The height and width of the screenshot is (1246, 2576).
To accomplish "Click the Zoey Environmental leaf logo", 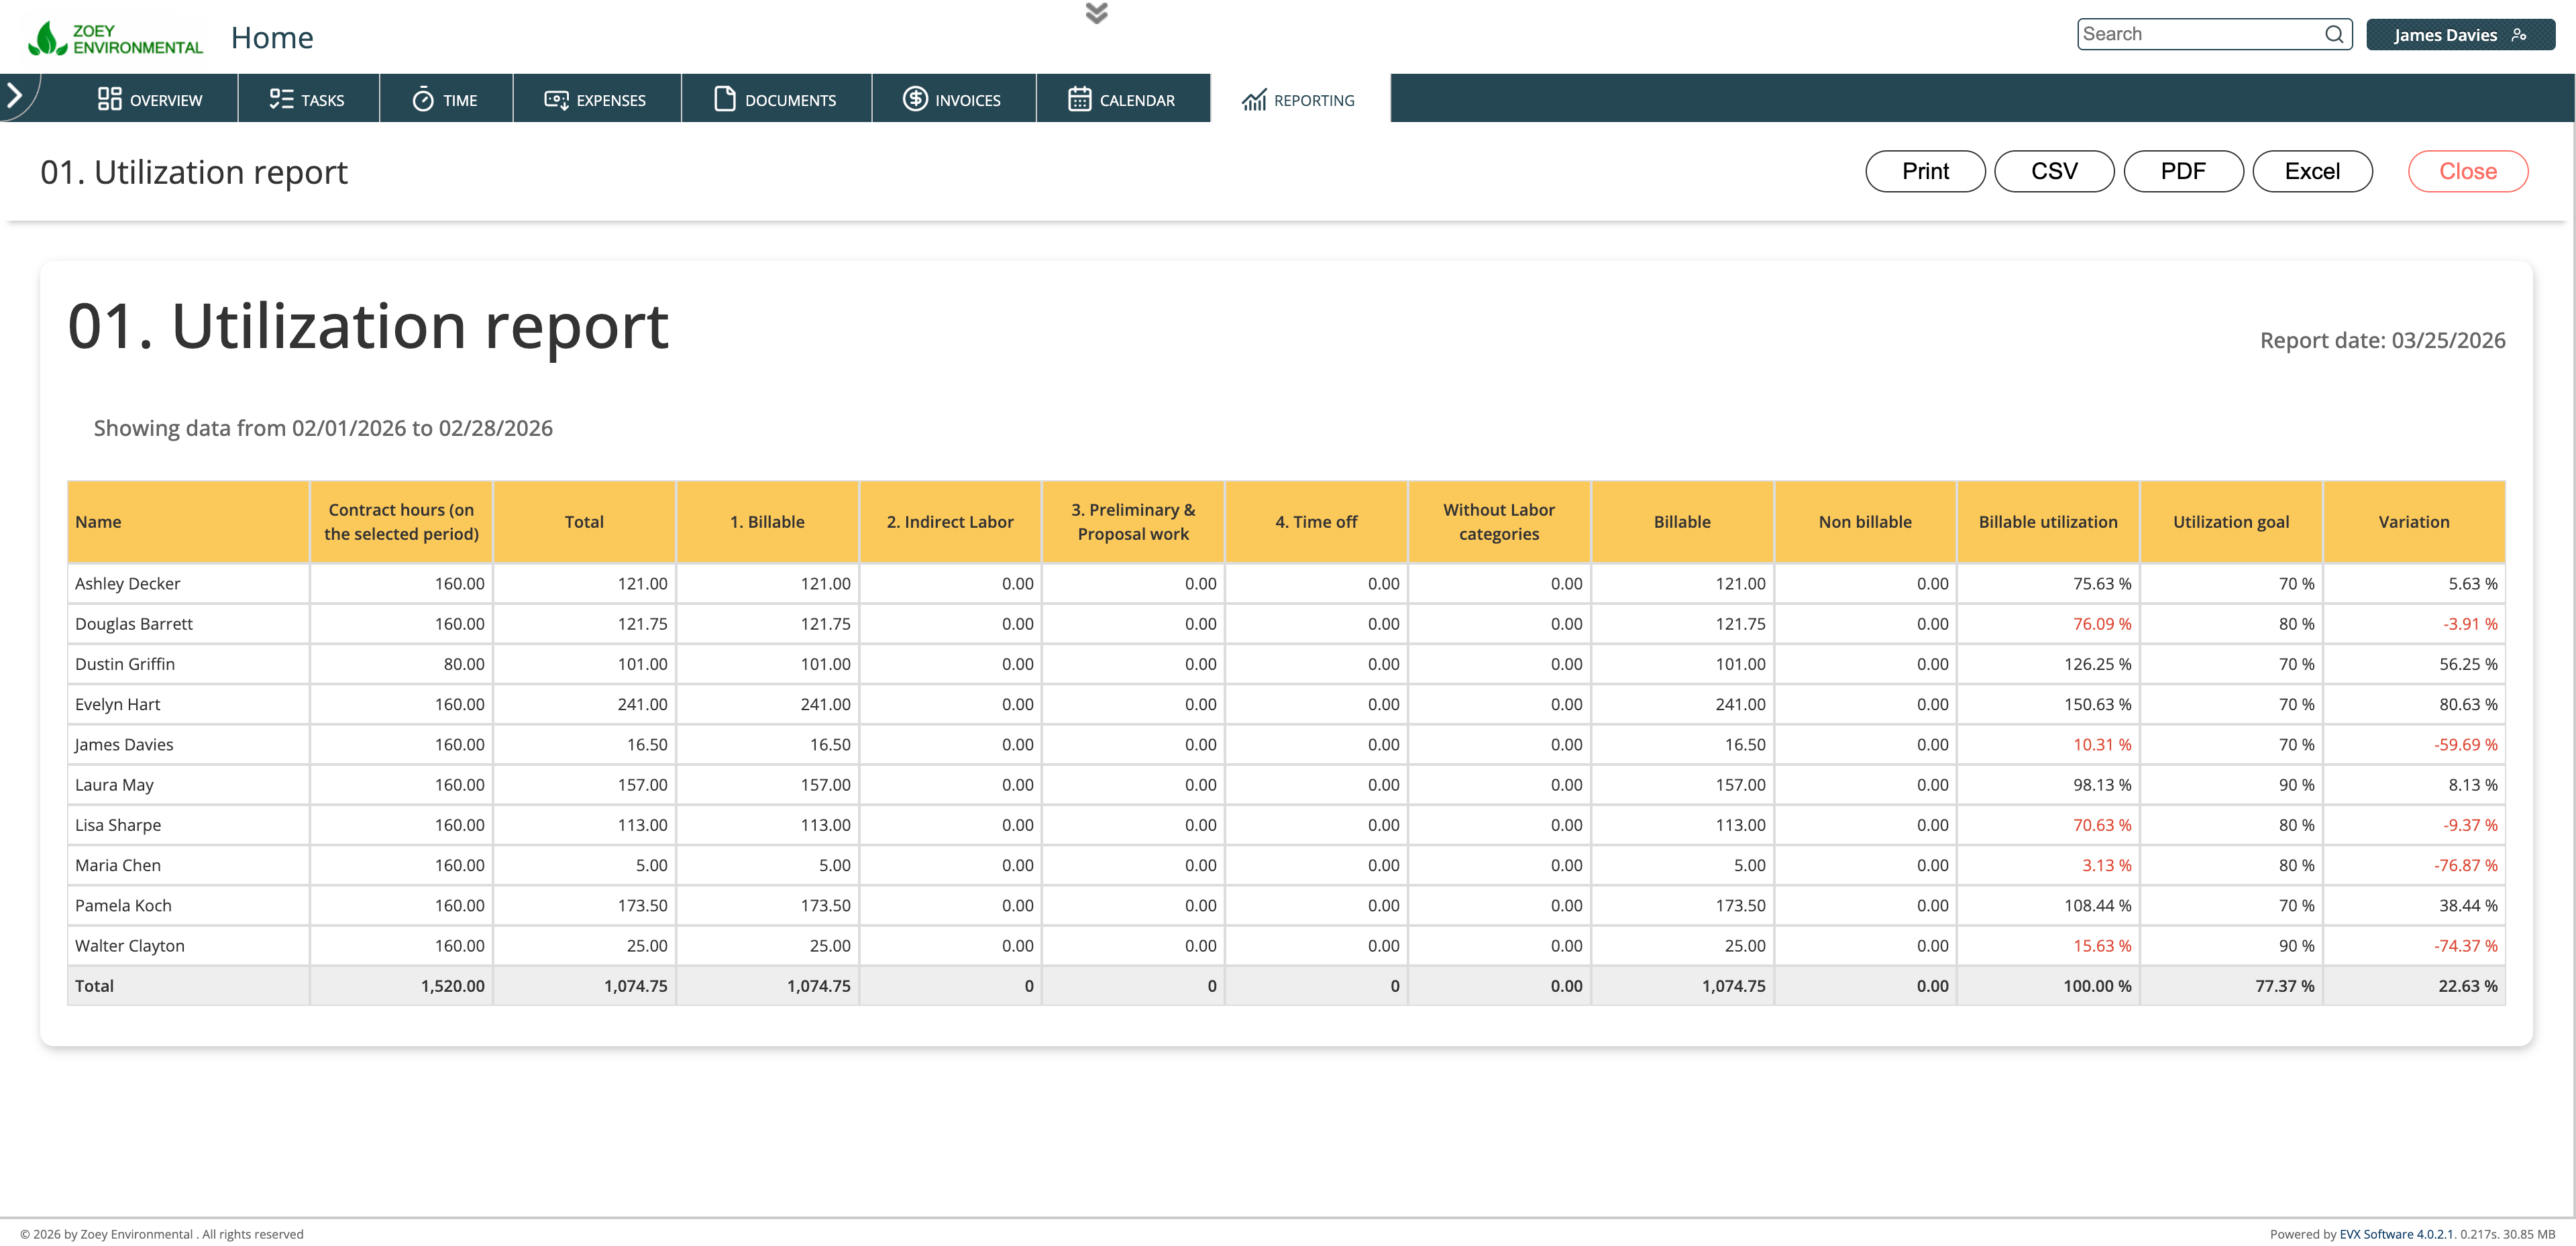I will [47, 38].
